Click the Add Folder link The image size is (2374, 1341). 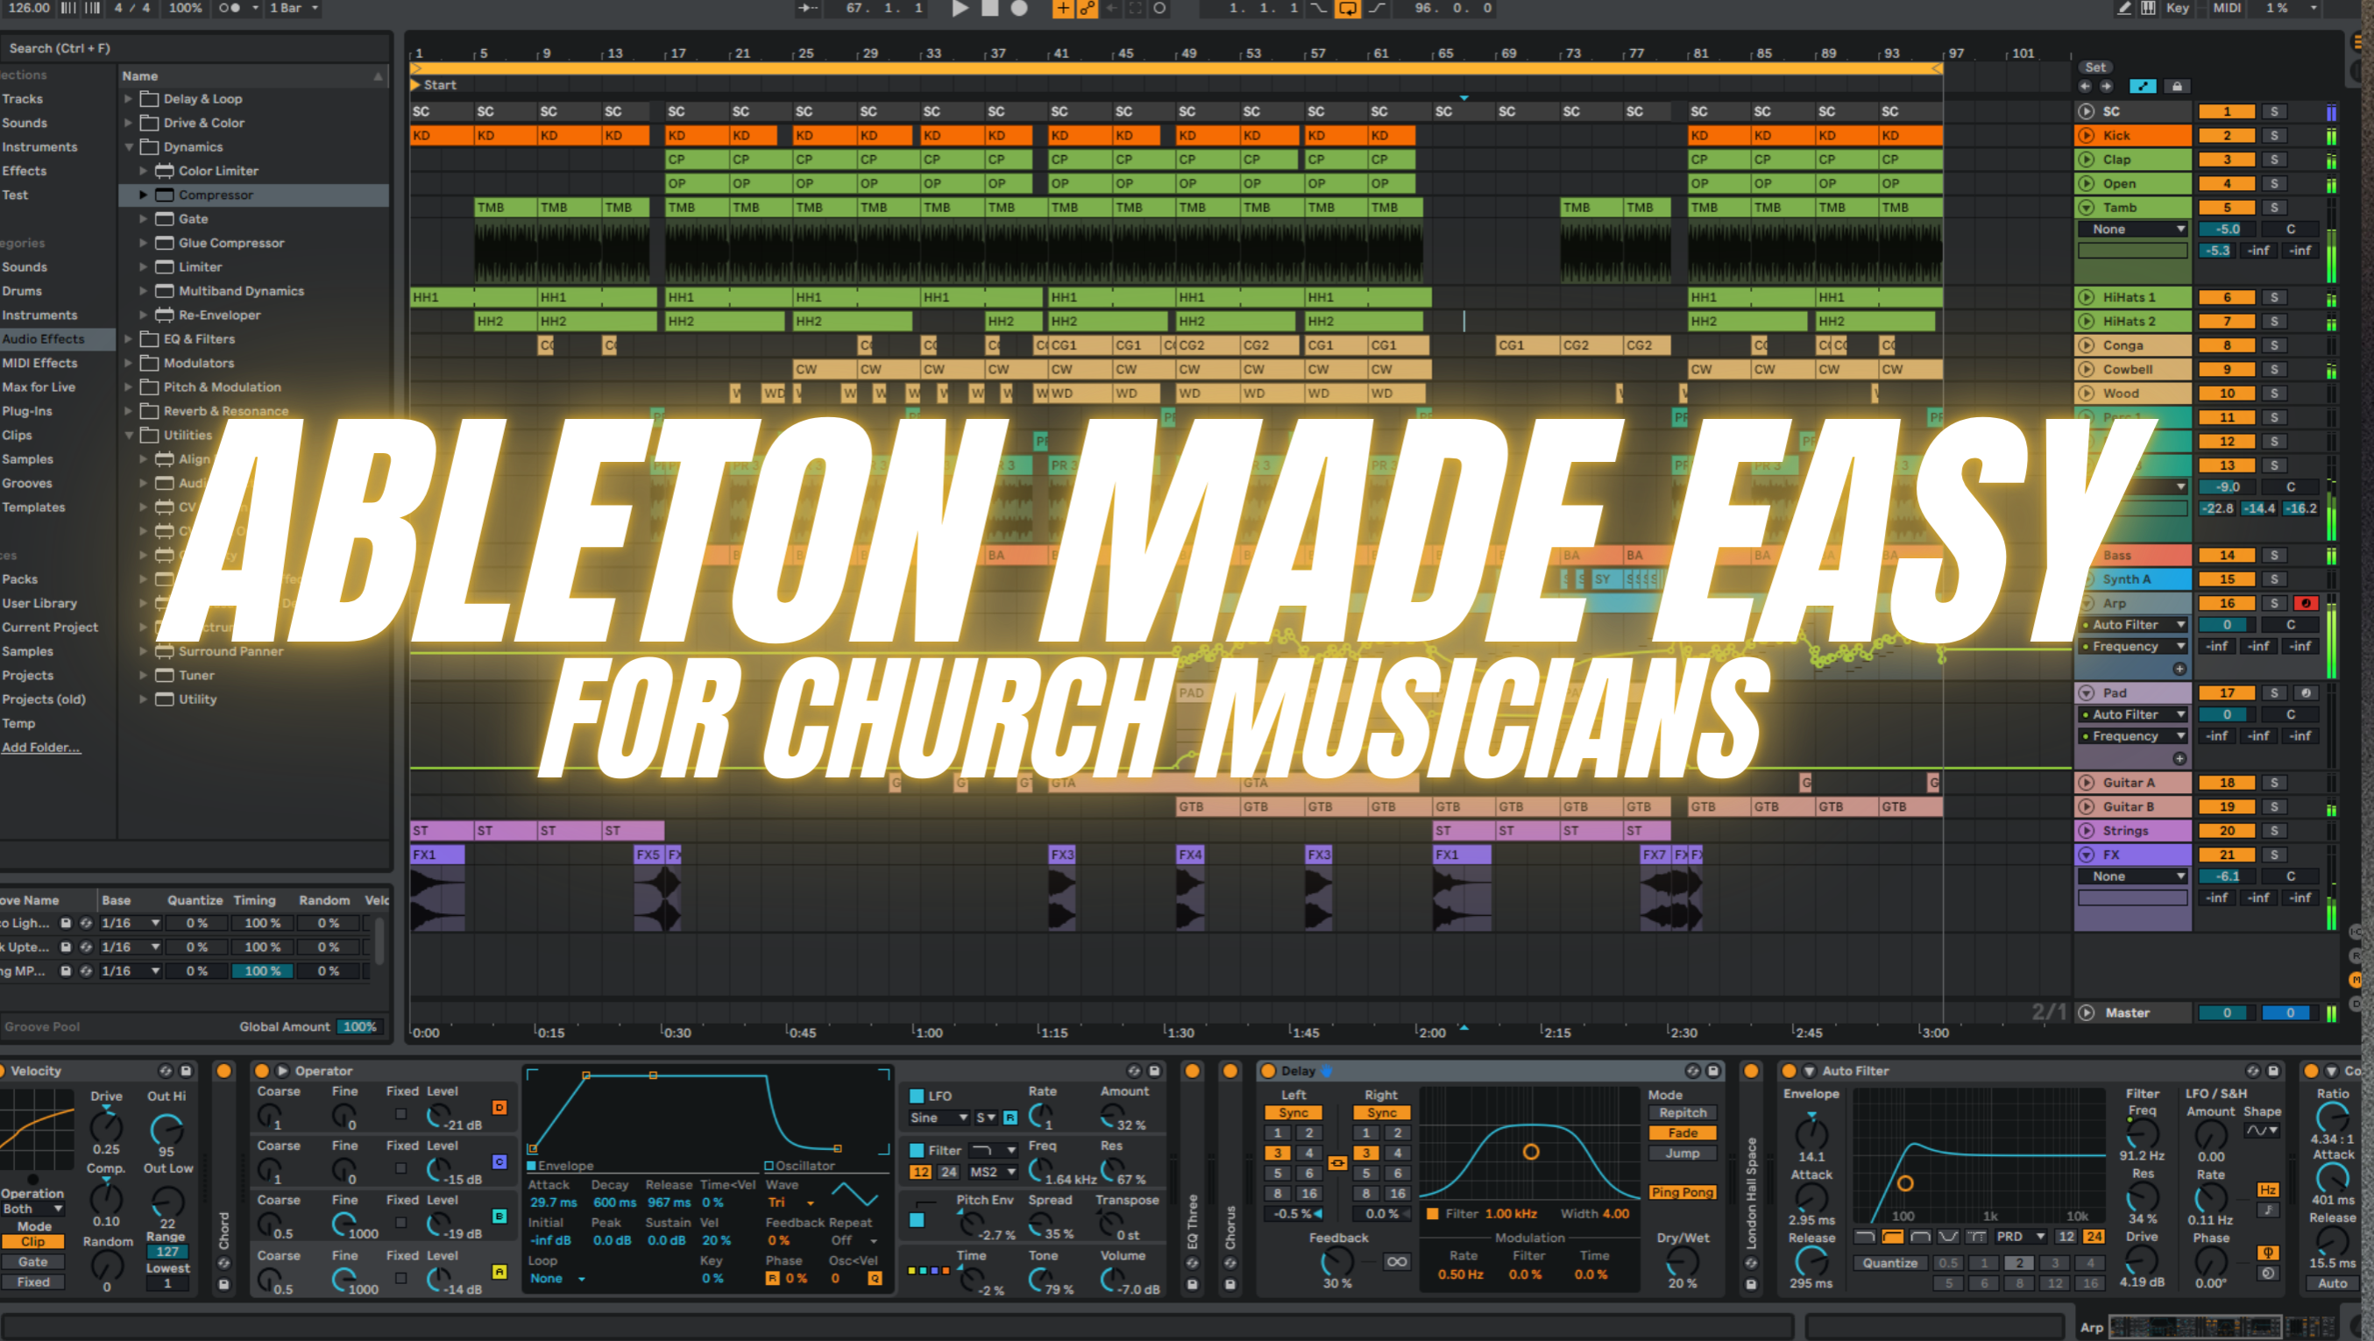tap(40, 748)
